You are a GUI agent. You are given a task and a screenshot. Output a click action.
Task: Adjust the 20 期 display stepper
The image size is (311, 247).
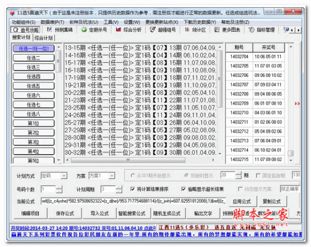tap(238, 175)
